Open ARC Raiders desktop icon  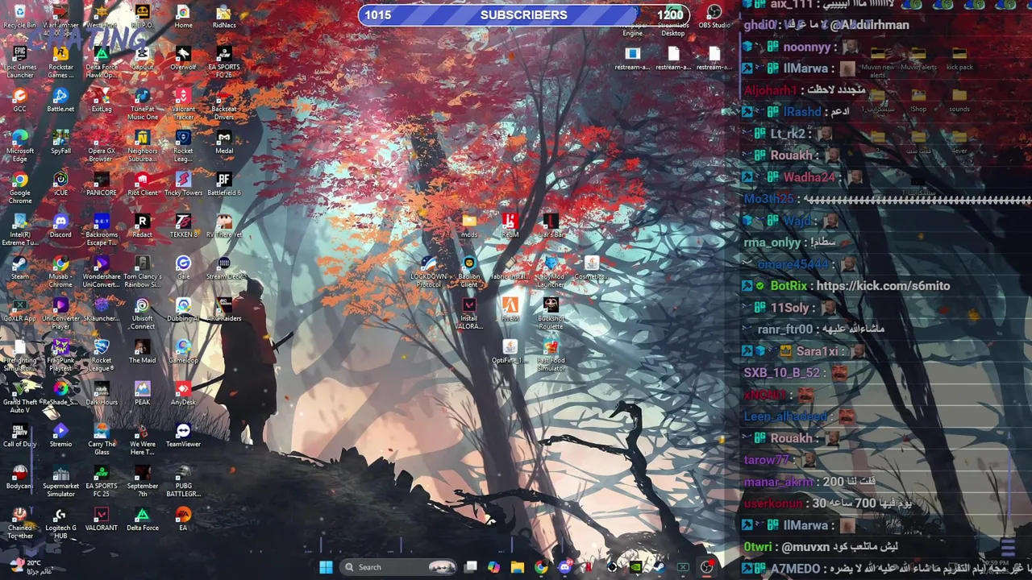[224, 310]
